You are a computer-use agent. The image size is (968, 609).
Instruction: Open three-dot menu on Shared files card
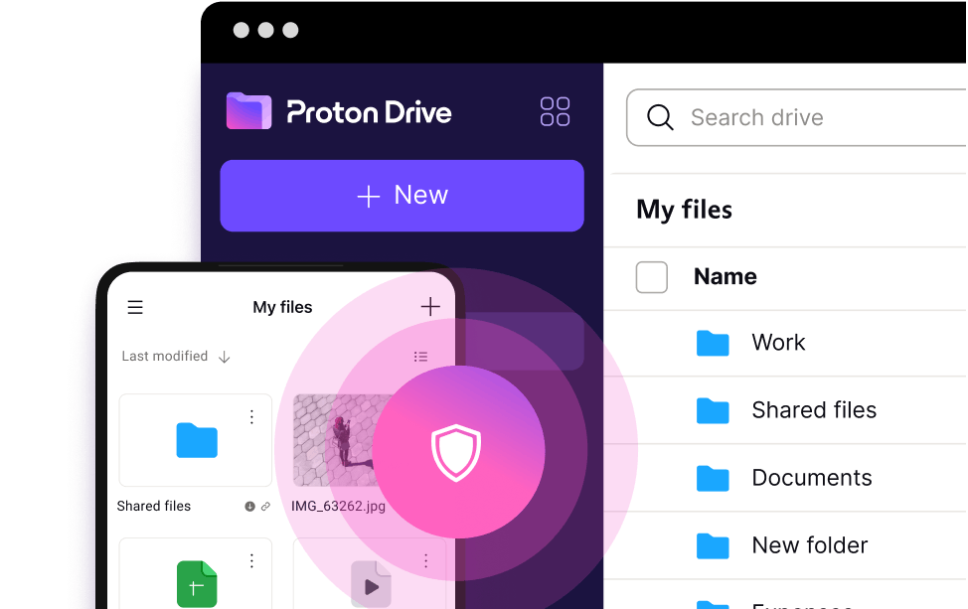pos(251,416)
